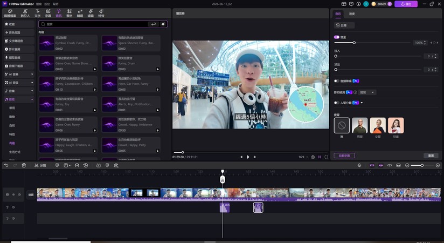Select the 濾鏡 (Filters) tab

click(91, 13)
